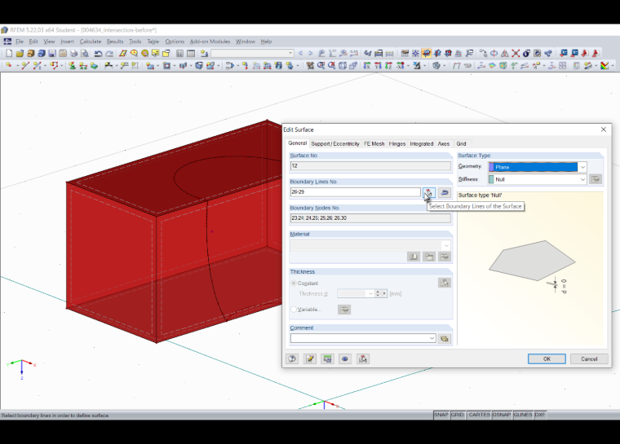Open the Geometry dropdown showing Plane
Screen dimensions: 620x444
coord(582,167)
